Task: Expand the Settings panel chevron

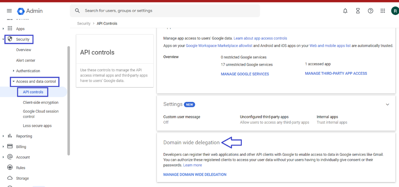Action: click(x=387, y=105)
